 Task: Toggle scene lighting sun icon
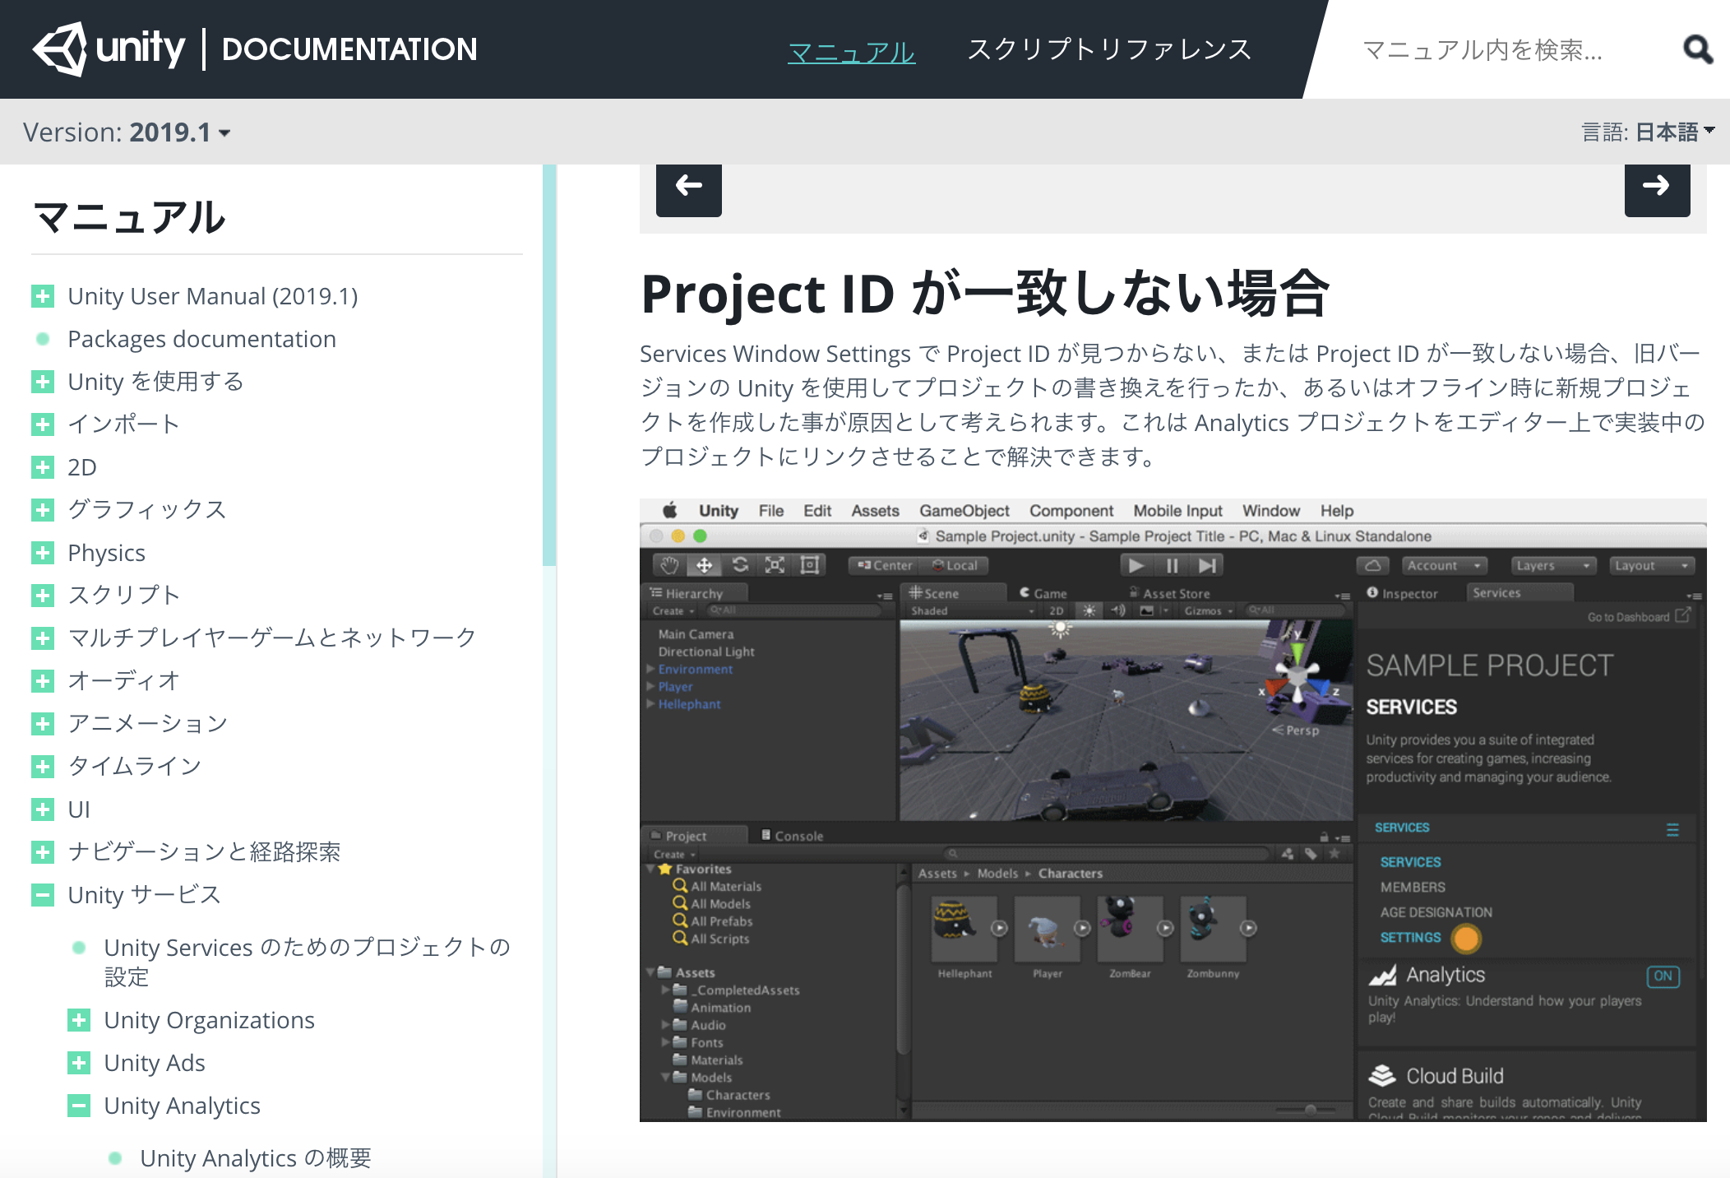click(x=1089, y=610)
